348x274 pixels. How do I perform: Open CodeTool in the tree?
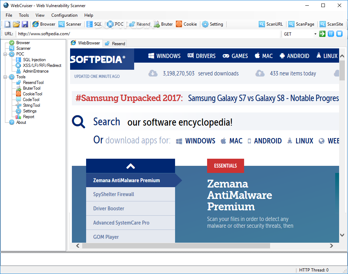coord(31,100)
